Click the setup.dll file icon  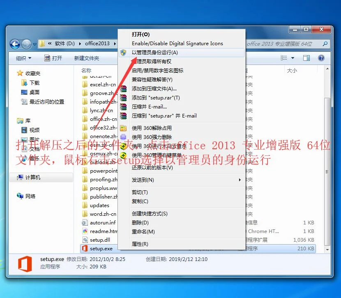(85, 240)
